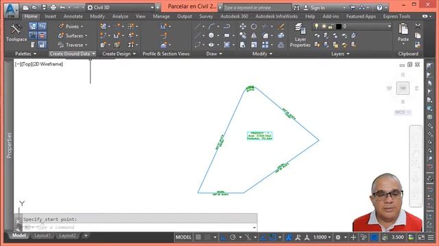
Task: Toggle layer 0 on/off lightbulb
Action: 316,26
